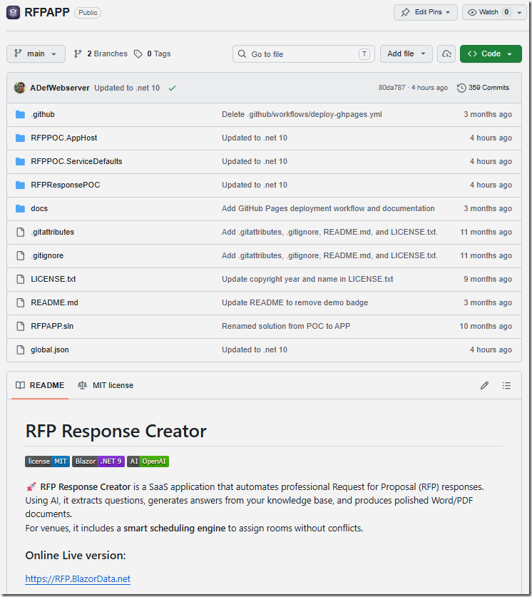Open the global.json file
The width and height of the screenshot is (532, 597).
[50, 350]
